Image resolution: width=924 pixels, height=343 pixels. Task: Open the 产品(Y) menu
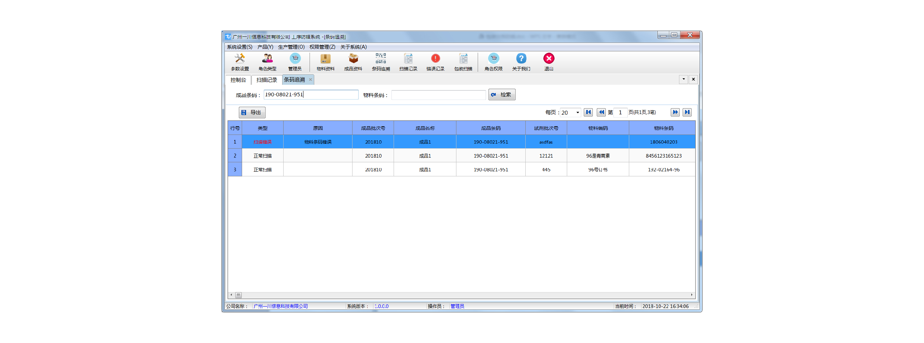[265, 47]
